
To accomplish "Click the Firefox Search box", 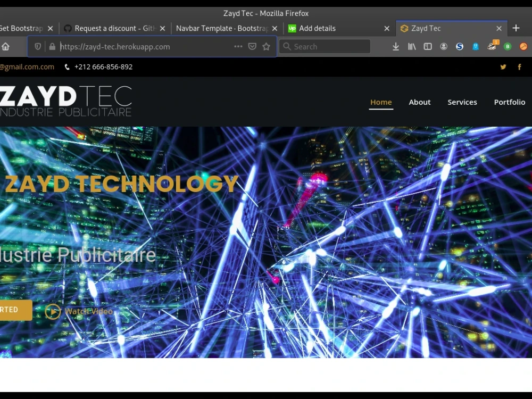I will (x=325, y=46).
